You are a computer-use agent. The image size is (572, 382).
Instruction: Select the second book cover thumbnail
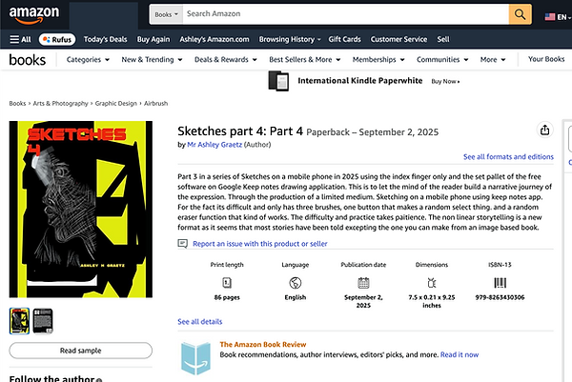coord(43,319)
